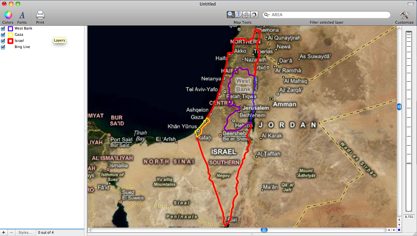Disable the Bing Live layer checkbox
This screenshot has width=417, height=236.
(x=3, y=47)
